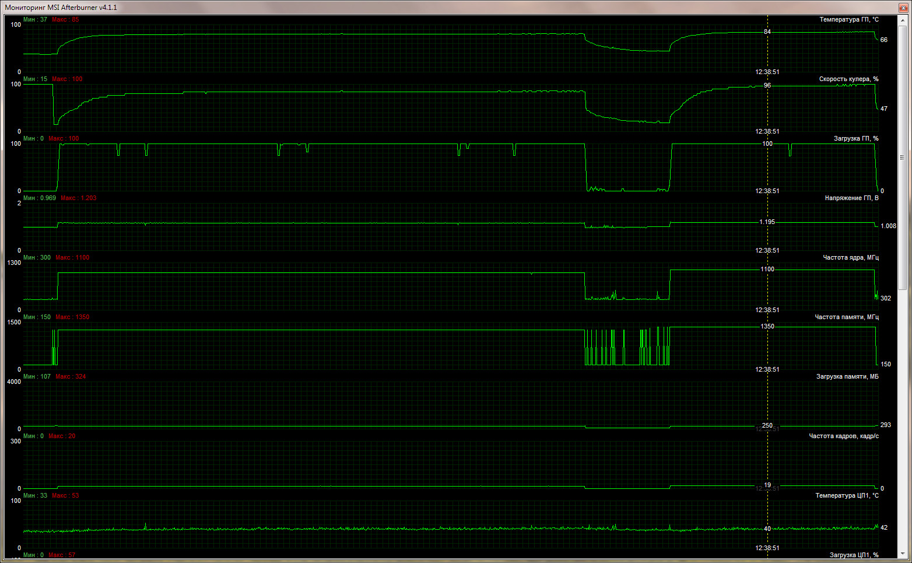Select the 'Частота ядра, МГц' graph title
Screen dimensions: 912x563
(x=851, y=258)
